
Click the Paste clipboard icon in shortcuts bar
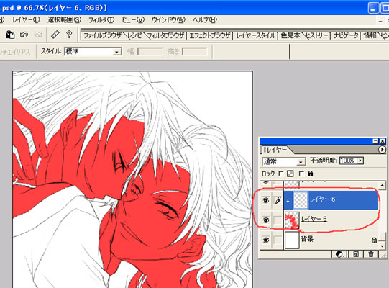[10, 35]
